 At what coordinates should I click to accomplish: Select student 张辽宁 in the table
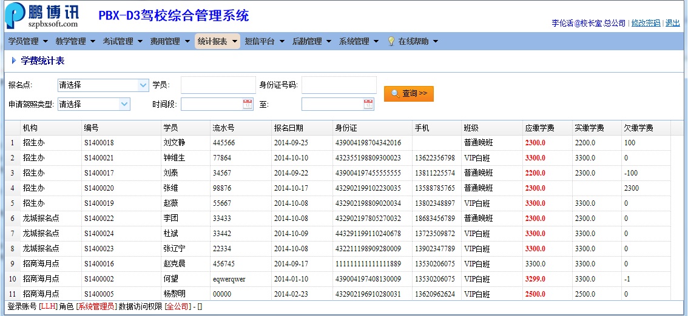click(174, 249)
